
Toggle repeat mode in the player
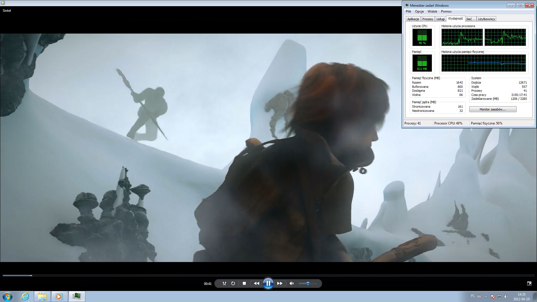tap(233, 284)
